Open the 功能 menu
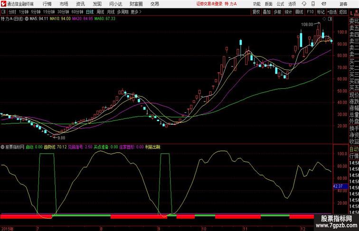359x231 pixels. coord(256,4)
